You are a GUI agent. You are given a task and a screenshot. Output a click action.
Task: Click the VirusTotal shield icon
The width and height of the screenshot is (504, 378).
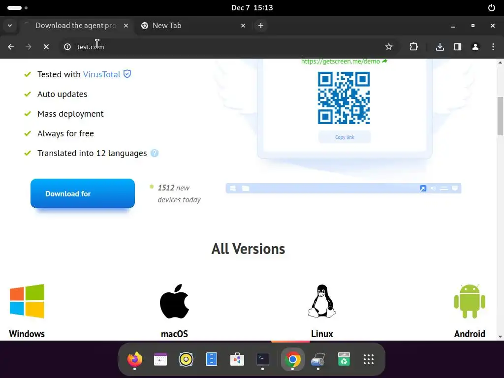point(127,74)
